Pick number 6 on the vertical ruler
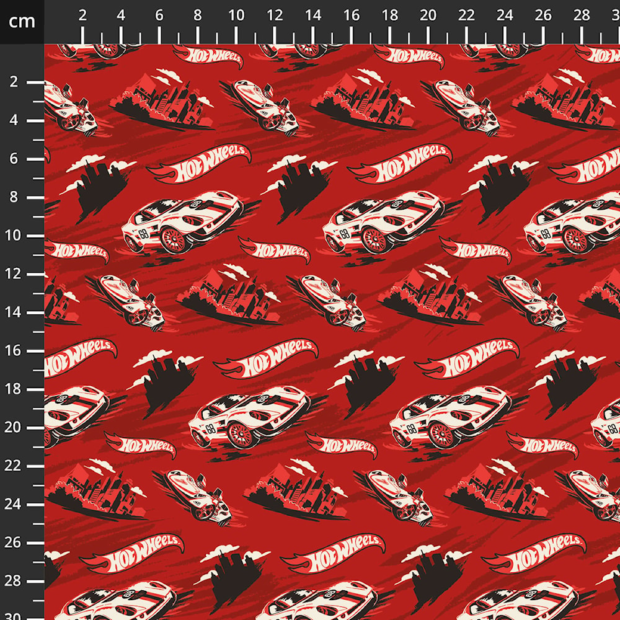 (x=14, y=159)
